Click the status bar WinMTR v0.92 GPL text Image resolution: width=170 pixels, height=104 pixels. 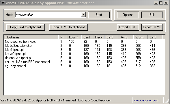56,100
